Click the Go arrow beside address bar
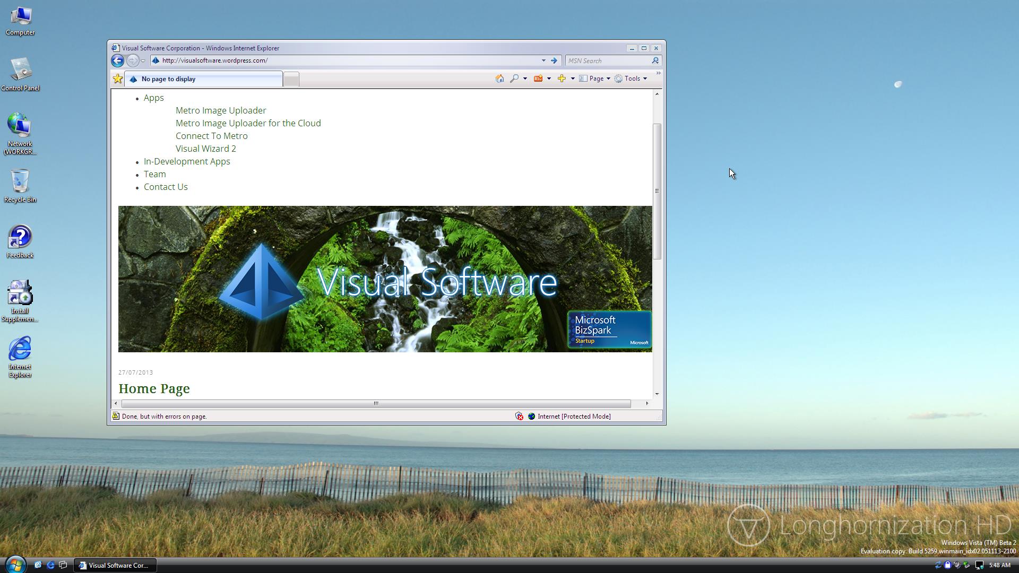 click(554, 60)
